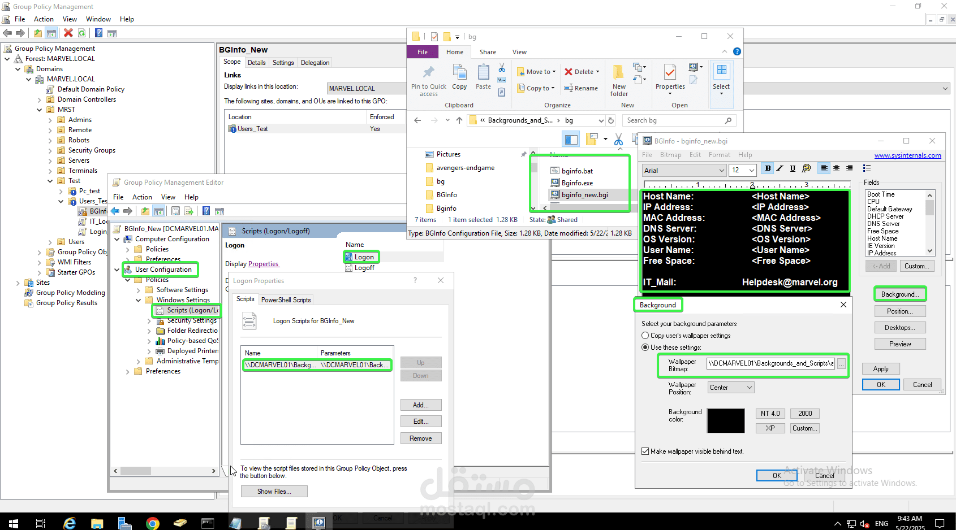
Task: Click the Copy icon in Explorer ribbon
Action: coord(460,77)
